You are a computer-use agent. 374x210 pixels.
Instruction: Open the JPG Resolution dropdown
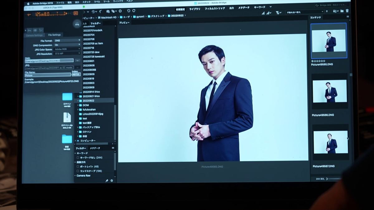pos(67,54)
